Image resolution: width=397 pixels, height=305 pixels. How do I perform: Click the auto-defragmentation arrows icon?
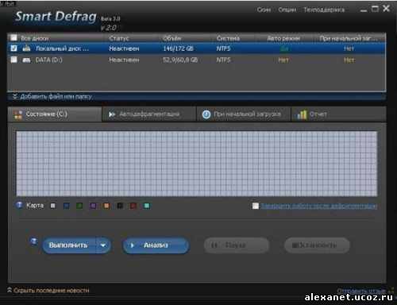(x=112, y=114)
